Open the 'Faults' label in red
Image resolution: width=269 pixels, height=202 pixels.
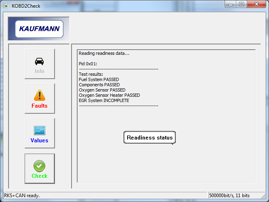40,106
